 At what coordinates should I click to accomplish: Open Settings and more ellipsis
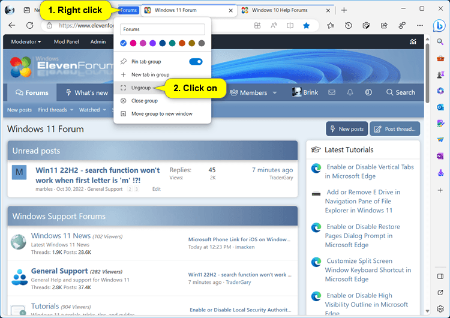coord(420,26)
